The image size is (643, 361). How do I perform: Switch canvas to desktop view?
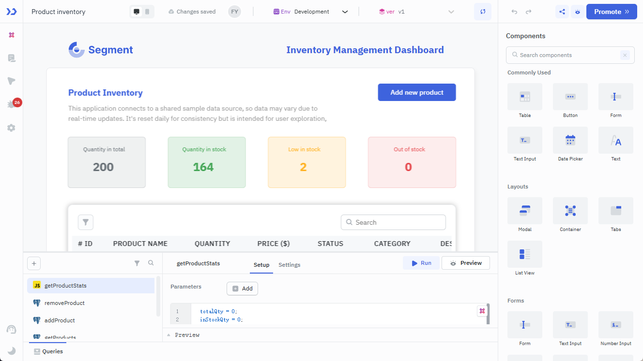pos(137,12)
